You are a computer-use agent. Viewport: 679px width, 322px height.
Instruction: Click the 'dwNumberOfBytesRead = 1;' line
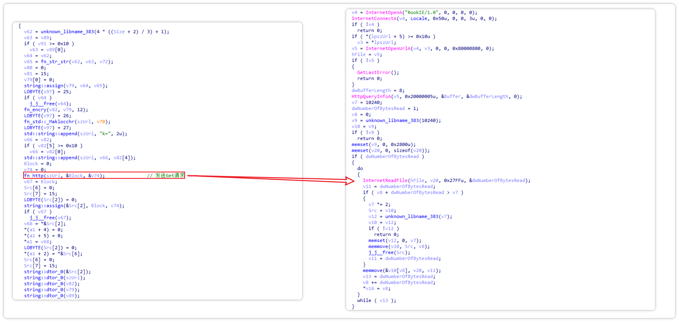pos(385,108)
